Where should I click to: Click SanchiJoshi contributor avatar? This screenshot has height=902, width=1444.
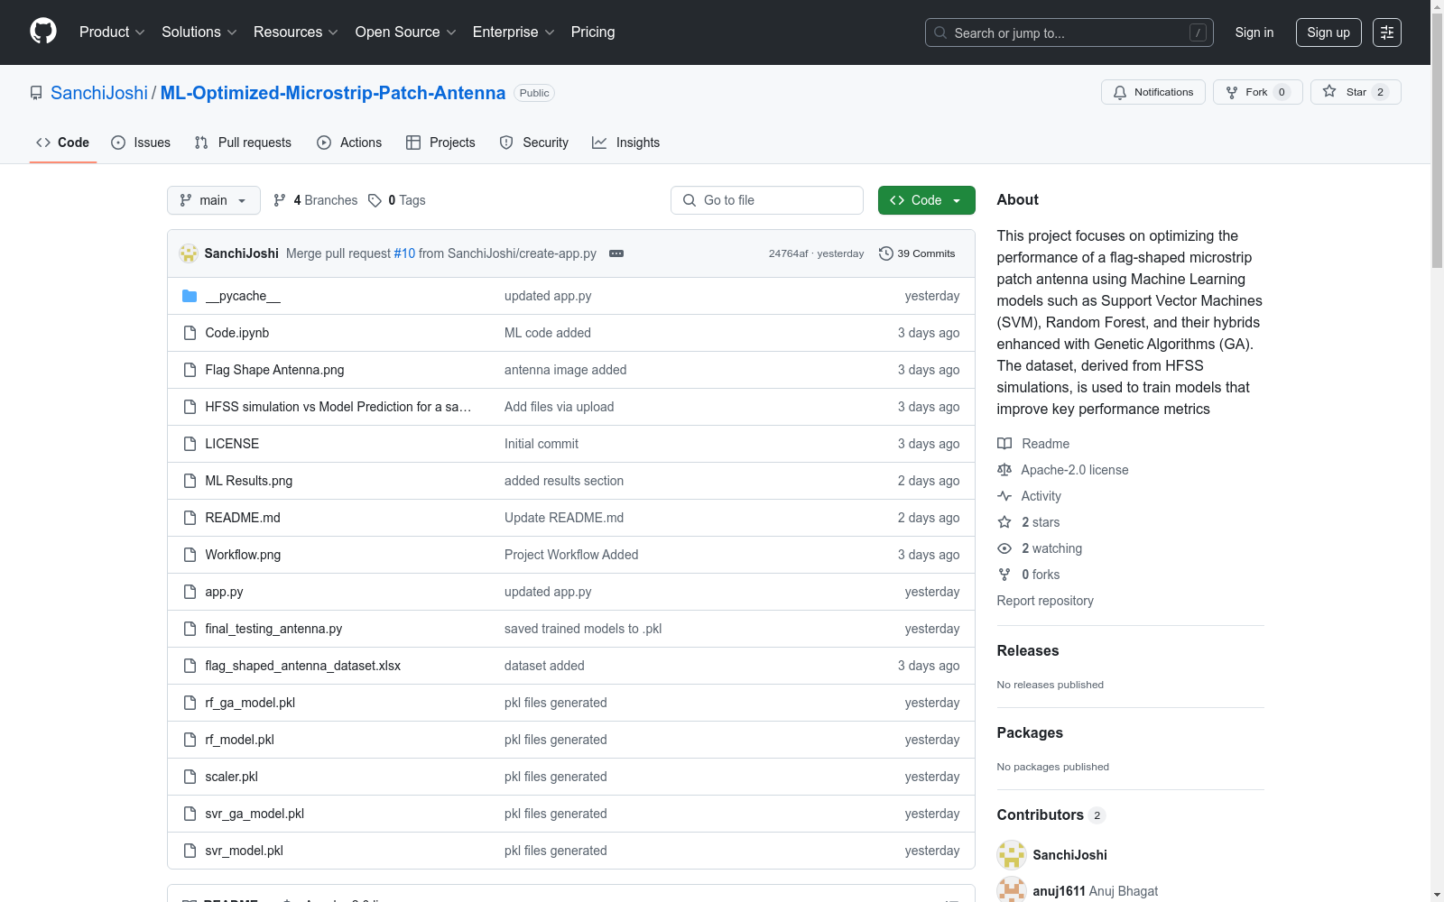coord(1012,855)
